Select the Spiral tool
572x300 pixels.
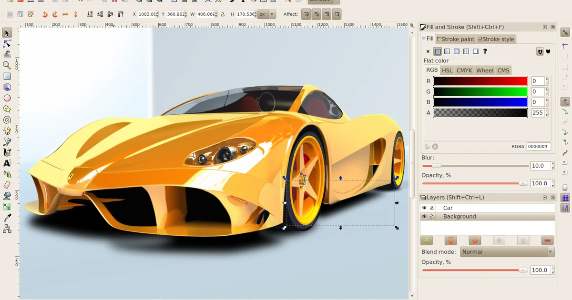pyautogui.click(x=7, y=120)
